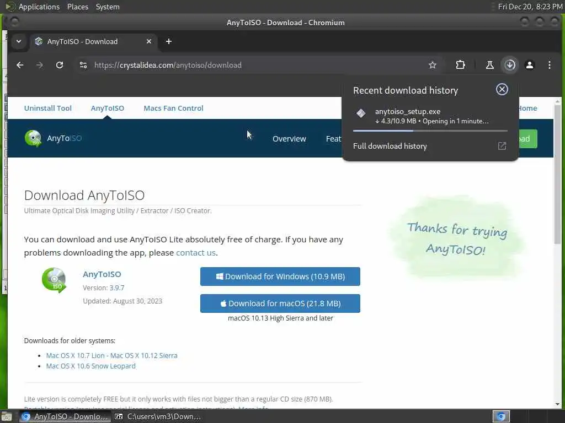
Task: Click the clock showing Fri Dec 20
Action: click(530, 7)
